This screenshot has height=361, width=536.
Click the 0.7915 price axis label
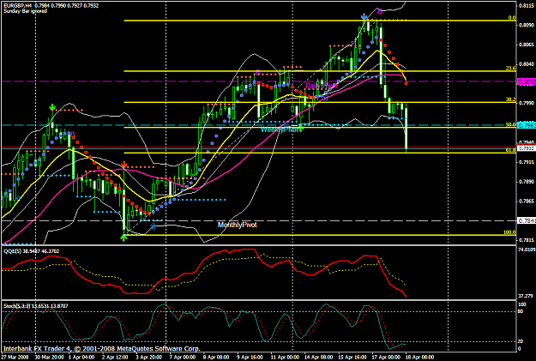528,162
